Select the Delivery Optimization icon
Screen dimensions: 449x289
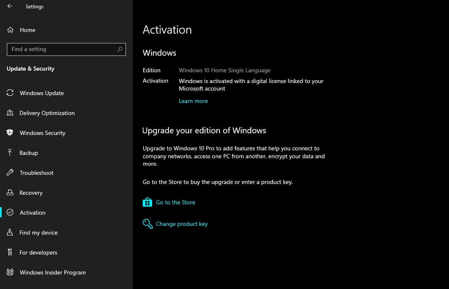click(10, 113)
